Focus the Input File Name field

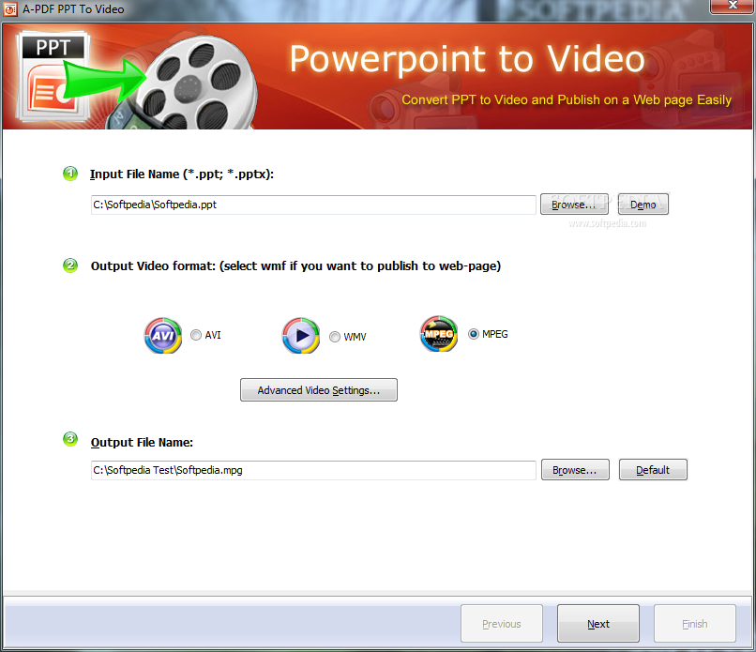click(x=313, y=205)
